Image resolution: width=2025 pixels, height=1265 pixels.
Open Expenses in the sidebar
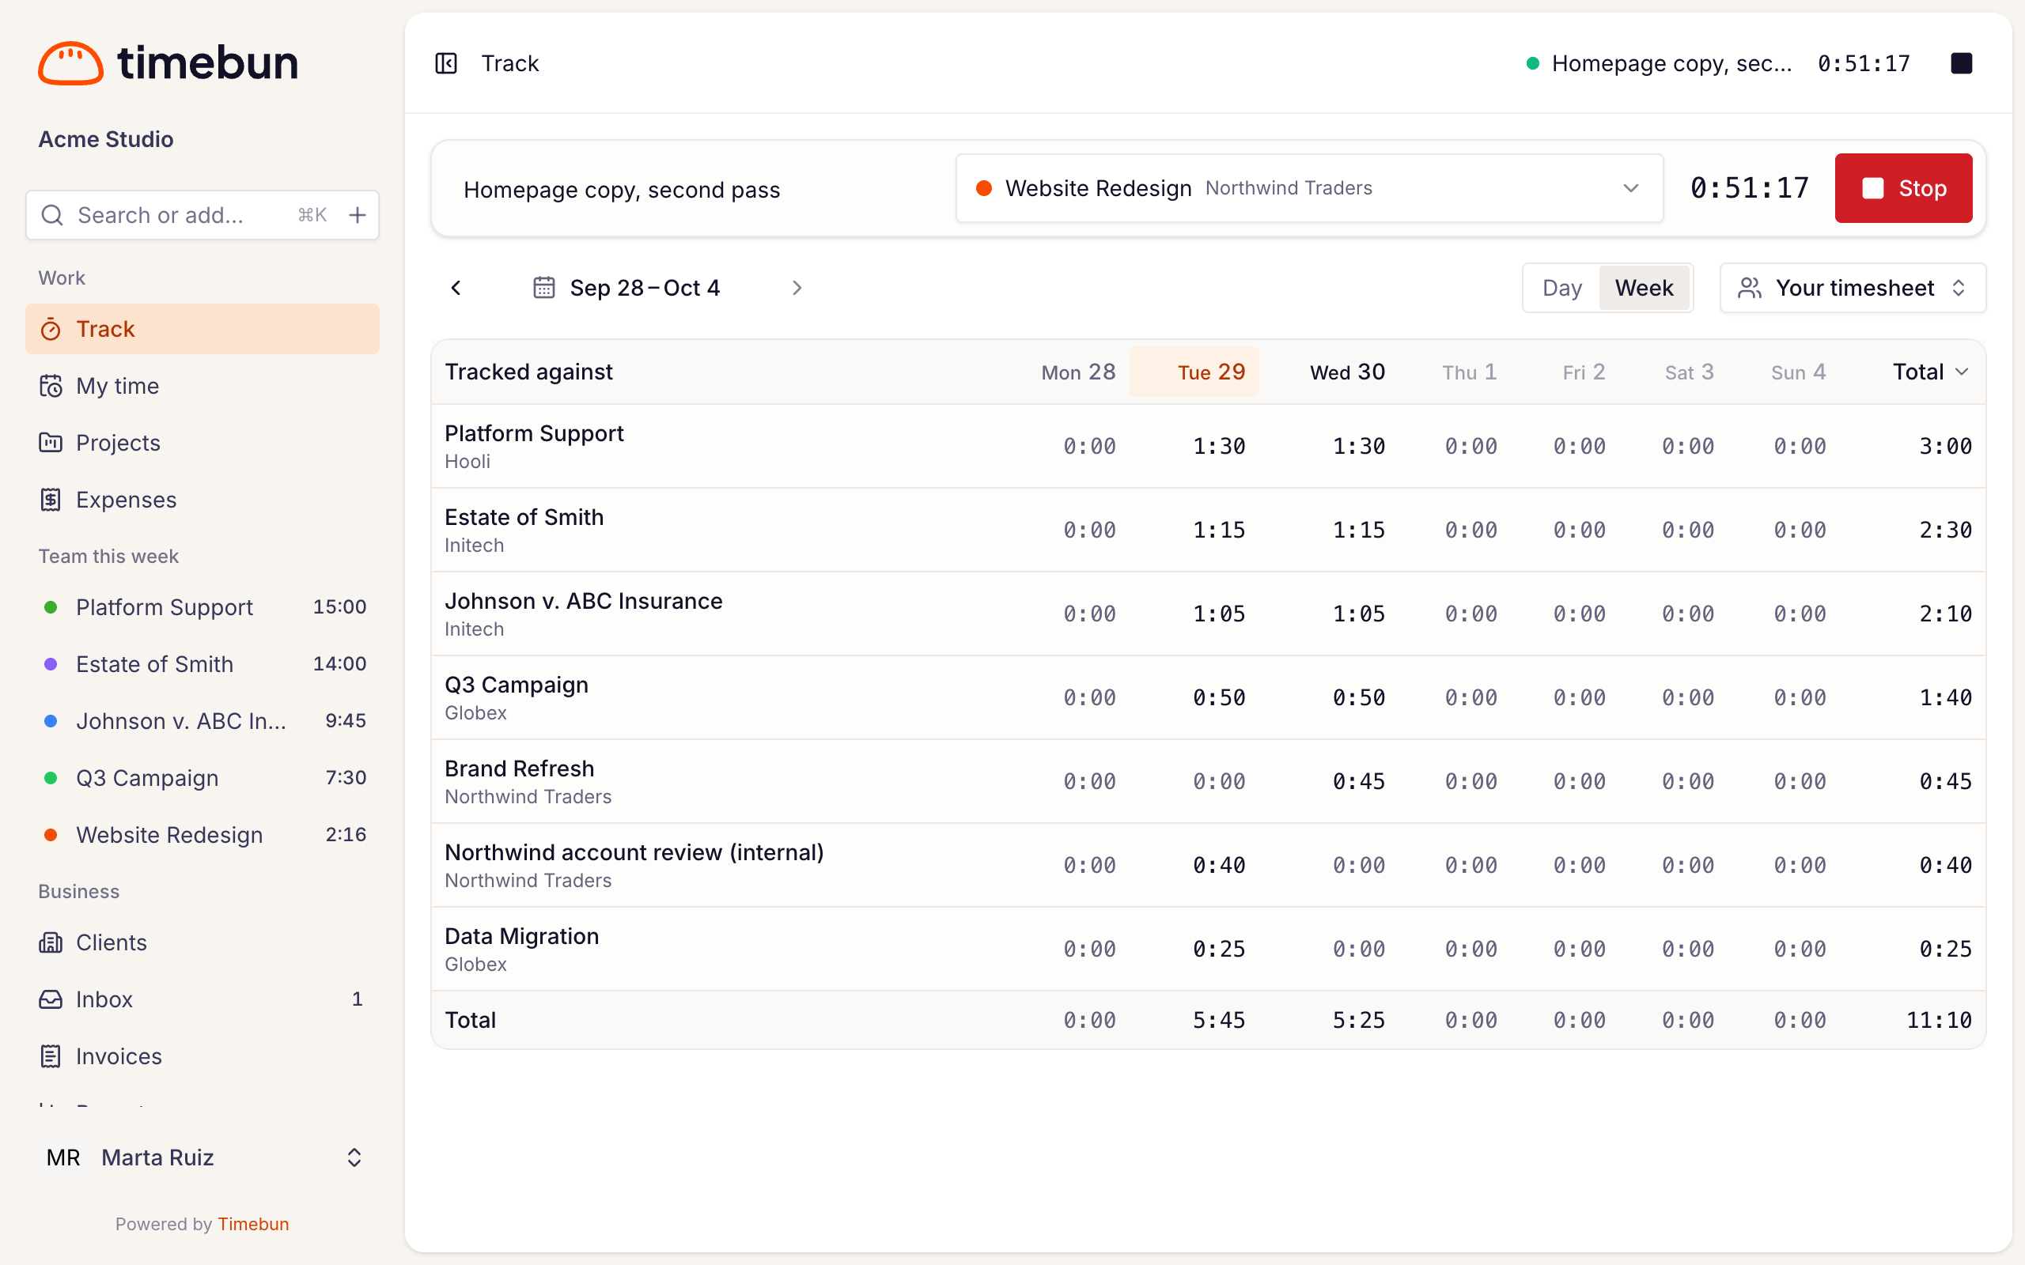point(202,500)
